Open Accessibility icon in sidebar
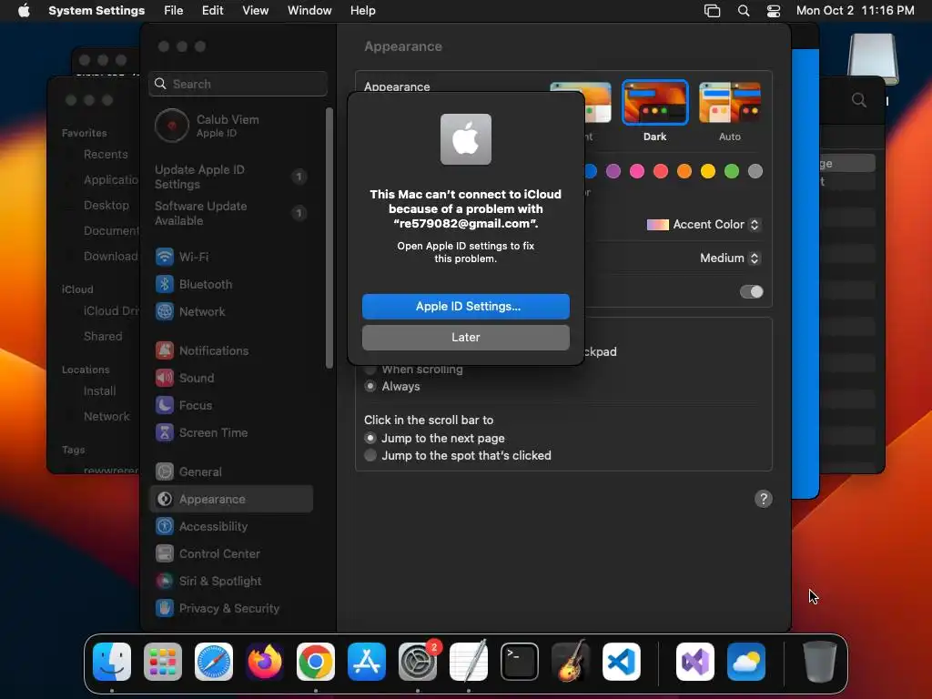Image resolution: width=932 pixels, height=699 pixels. click(165, 527)
